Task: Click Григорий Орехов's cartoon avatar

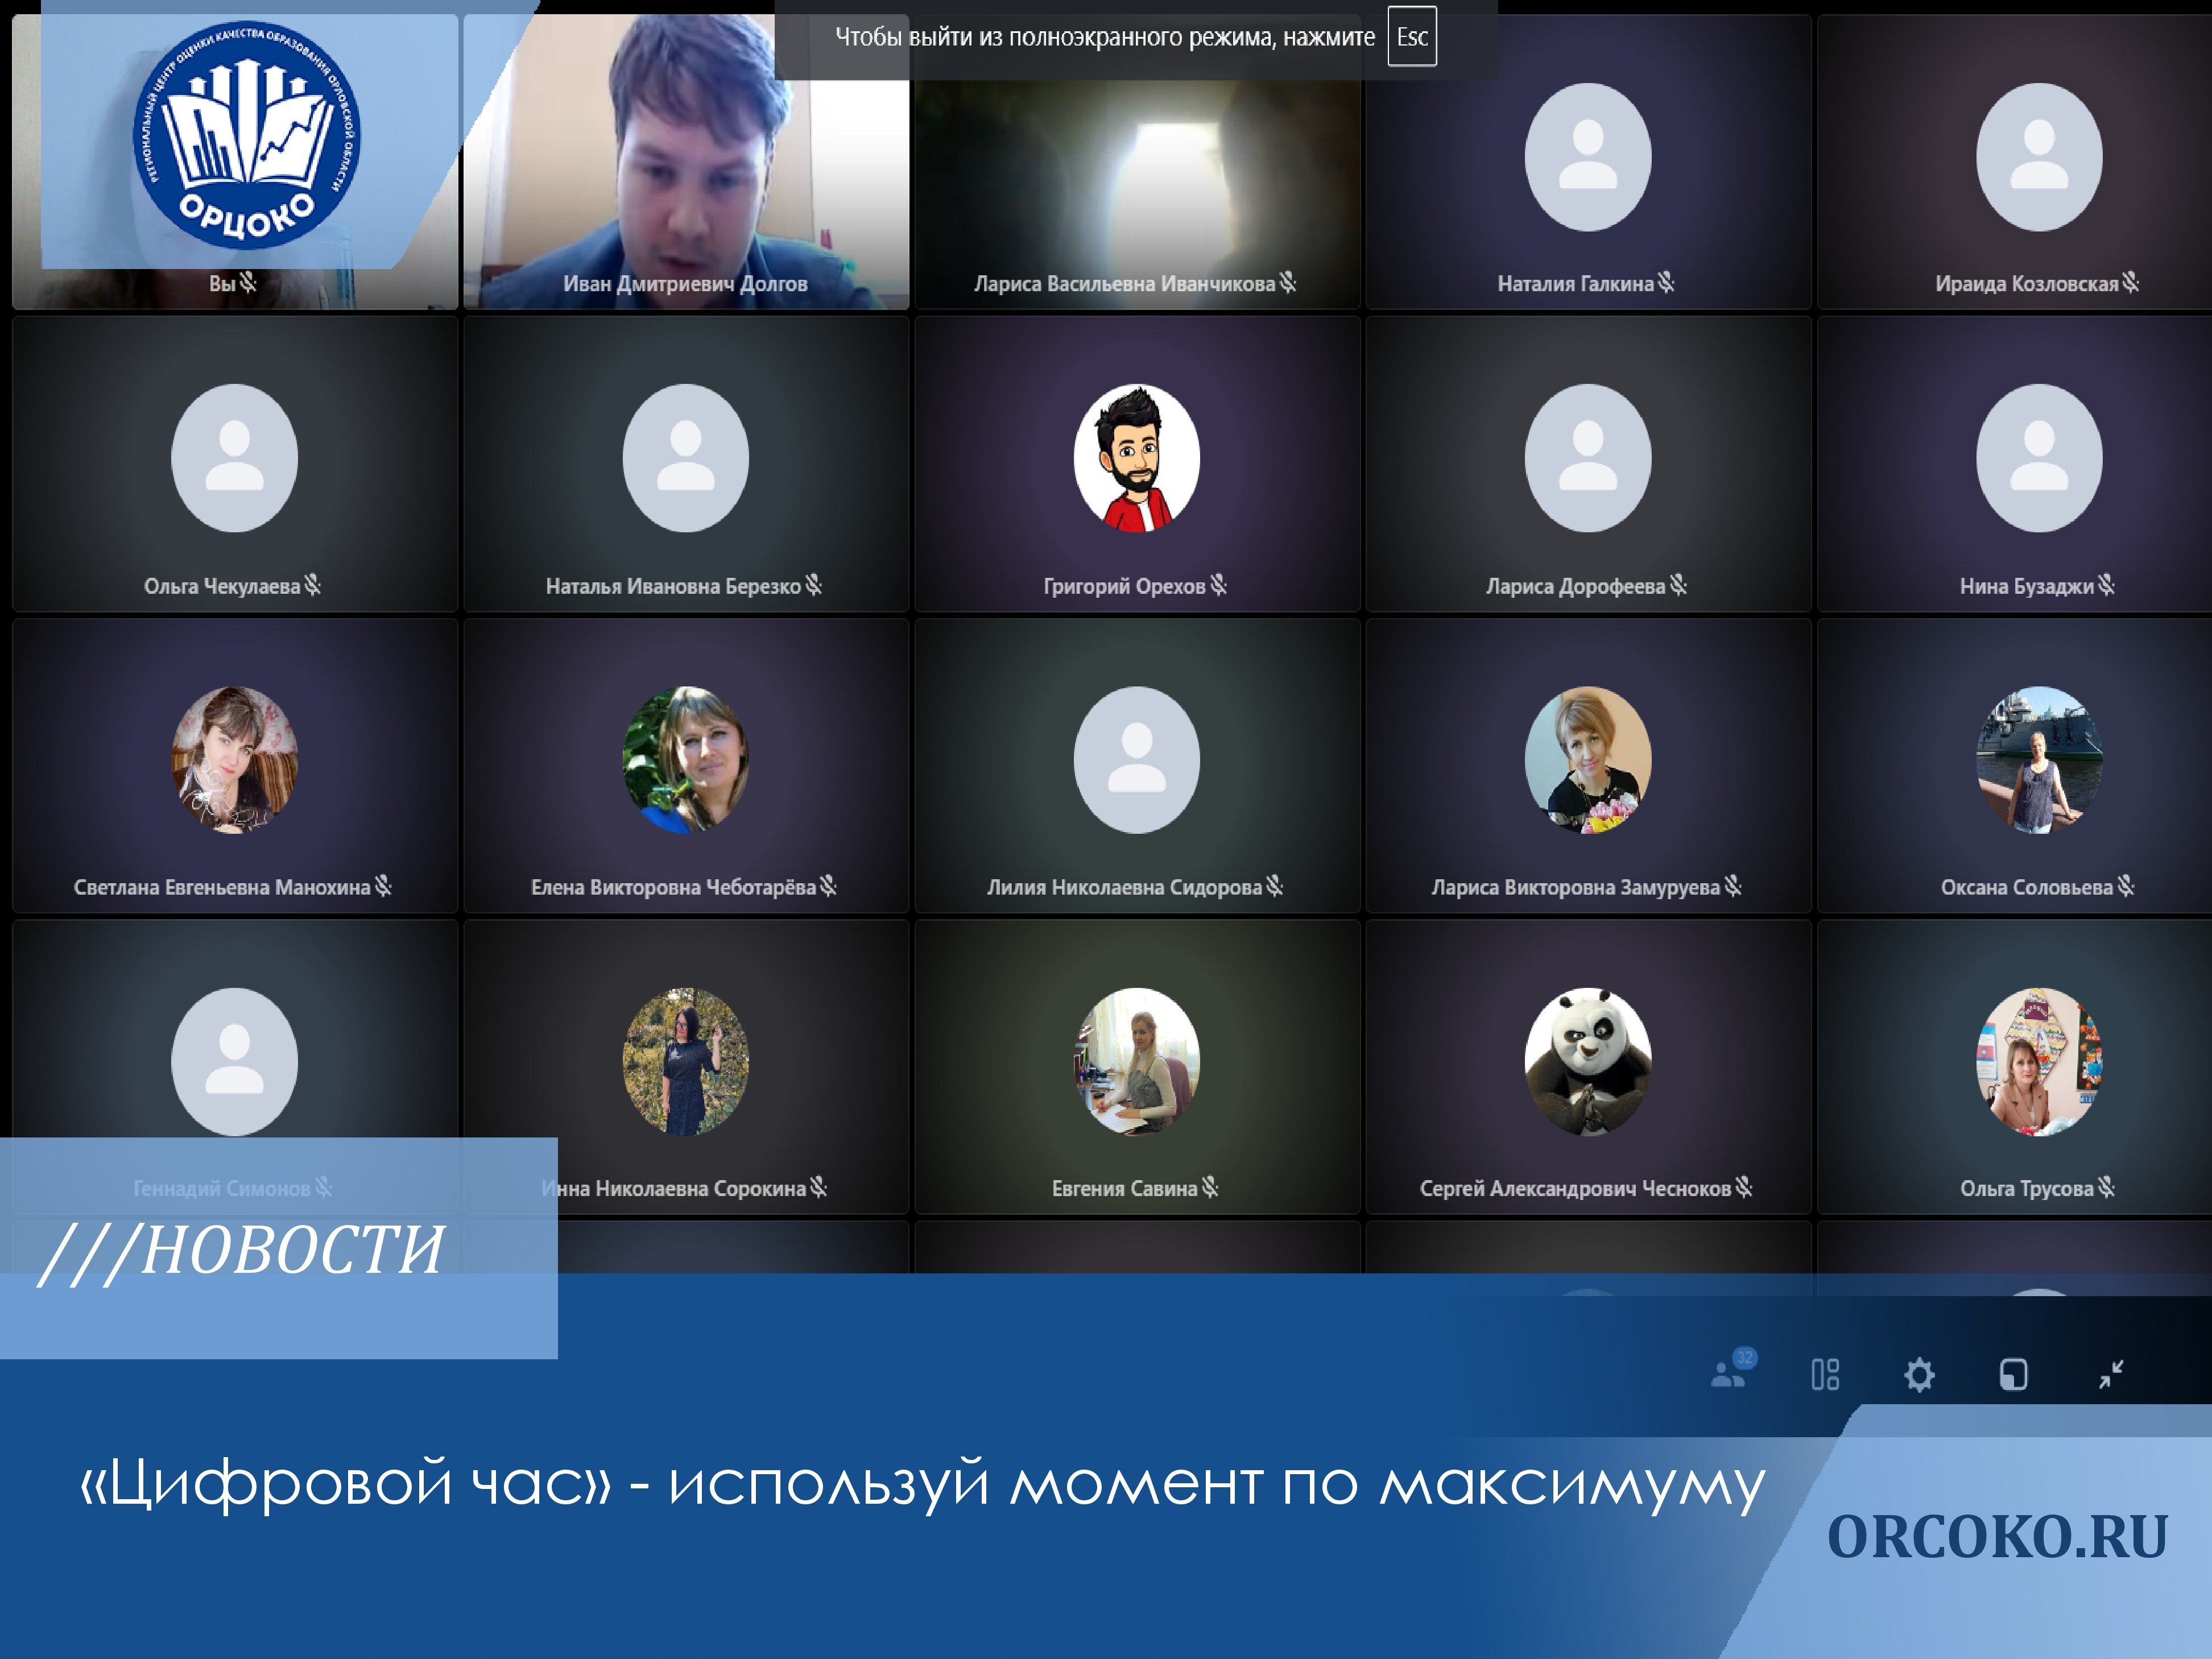Action: click(1136, 458)
